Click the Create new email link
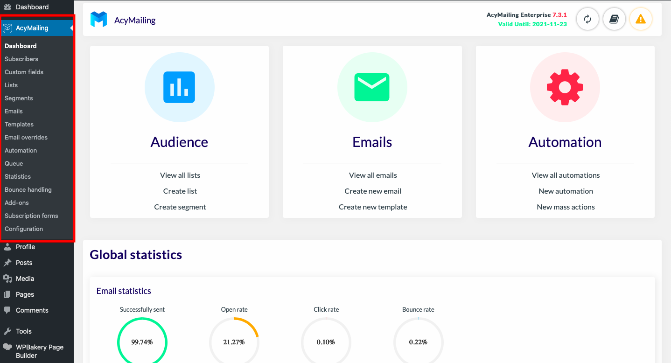Viewport: 671px width, 363px height. click(x=373, y=191)
